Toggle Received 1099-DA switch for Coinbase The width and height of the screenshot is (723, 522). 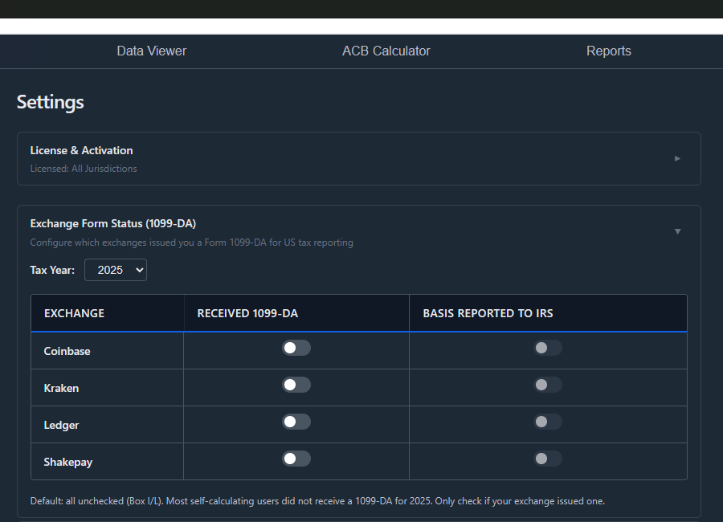coord(296,347)
